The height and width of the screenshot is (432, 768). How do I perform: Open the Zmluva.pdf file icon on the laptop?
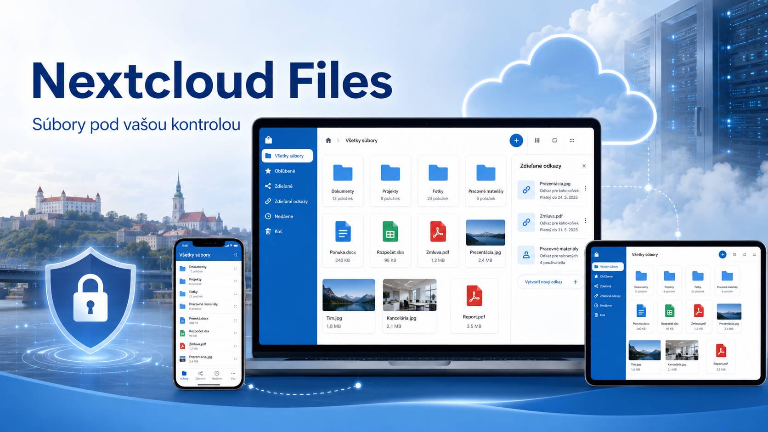pos(438,231)
